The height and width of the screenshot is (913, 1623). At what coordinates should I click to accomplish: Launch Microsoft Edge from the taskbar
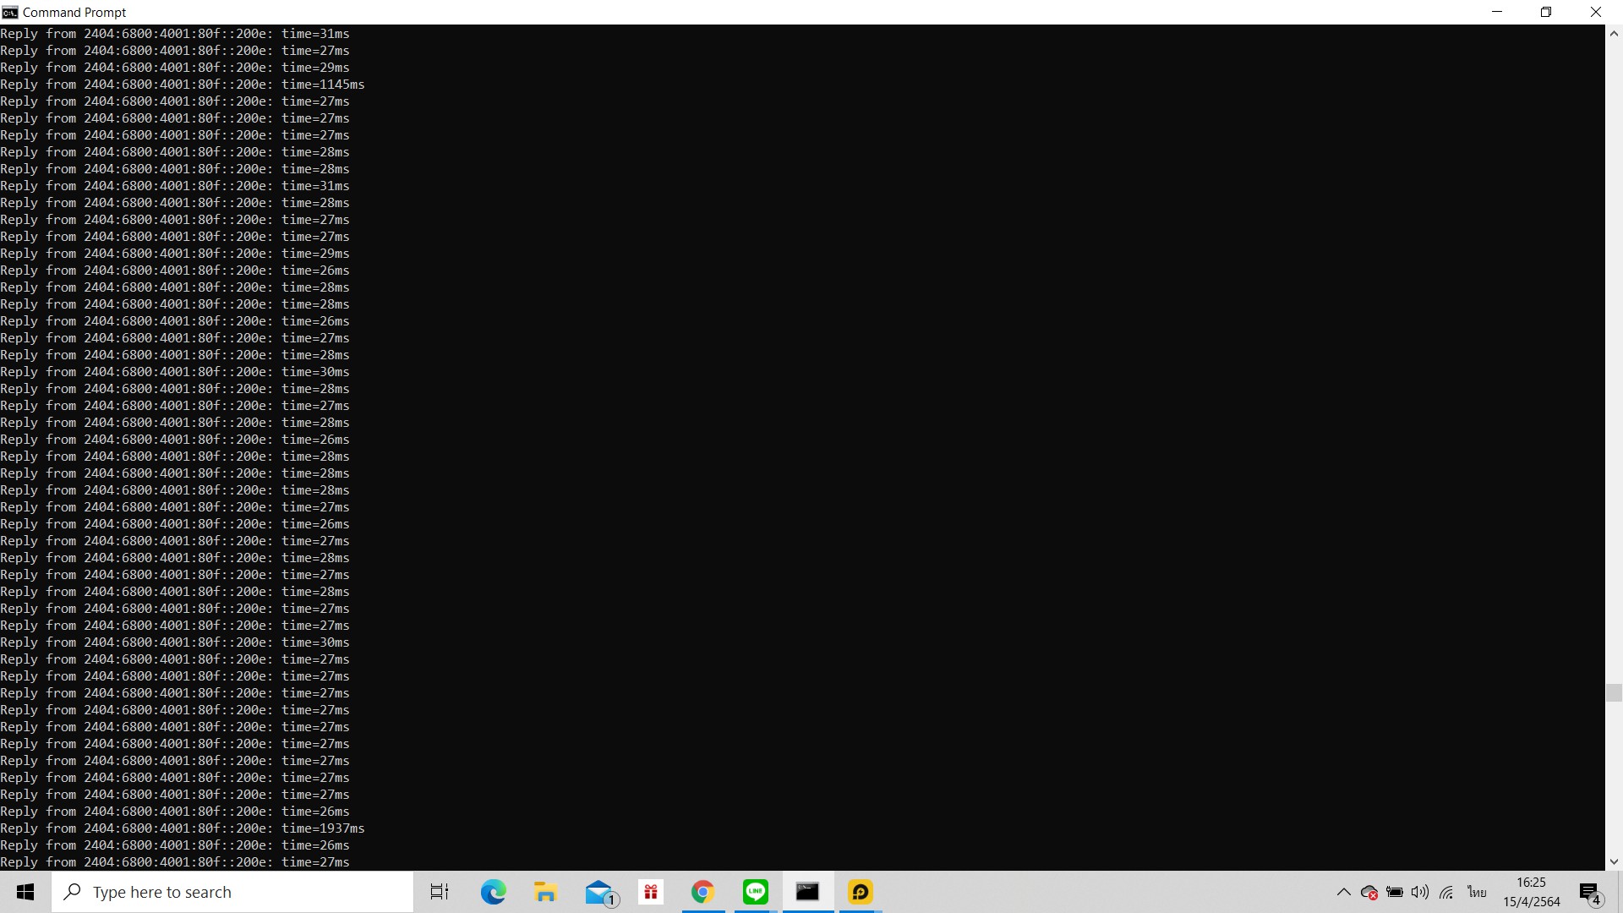pos(493,892)
